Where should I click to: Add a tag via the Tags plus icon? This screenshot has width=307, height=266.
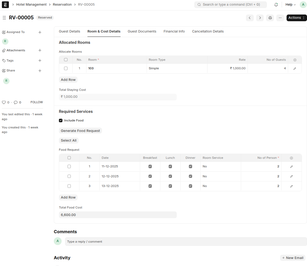pyautogui.click(x=40, y=60)
